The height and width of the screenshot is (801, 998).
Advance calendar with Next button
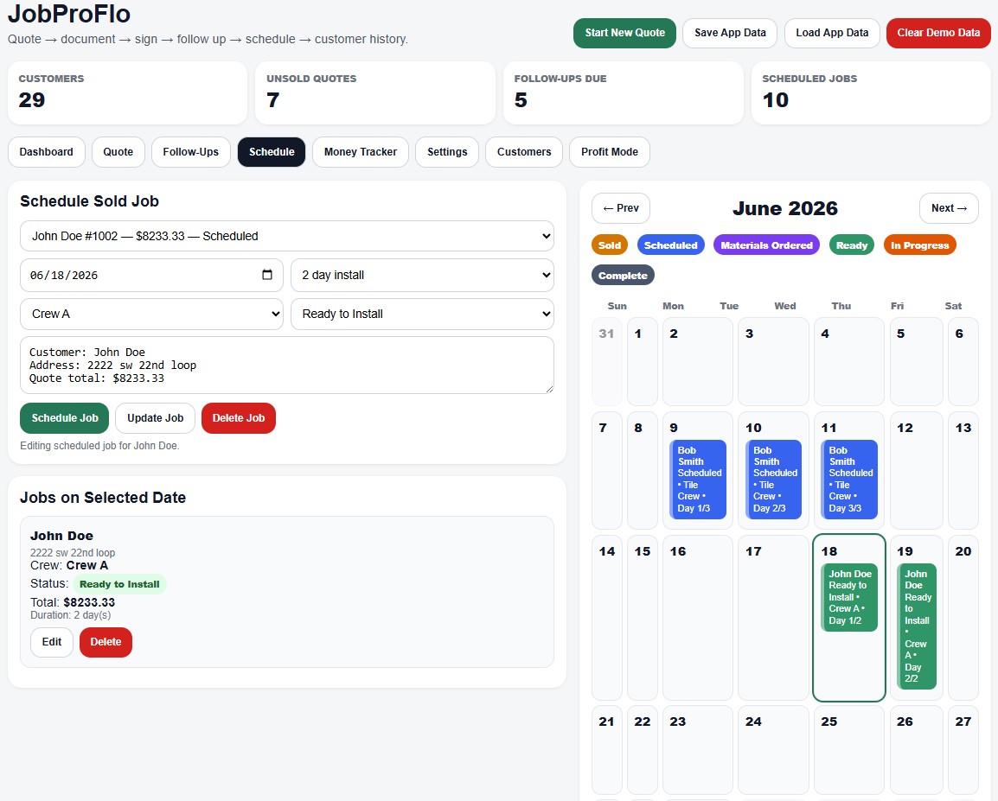click(x=949, y=208)
